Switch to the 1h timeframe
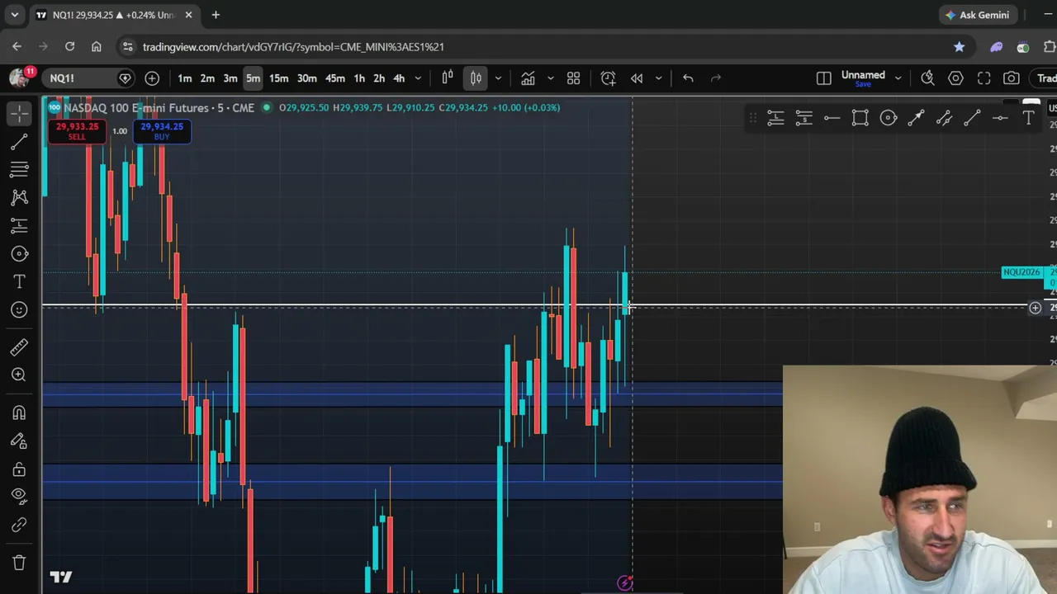1057x594 pixels. pos(359,78)
